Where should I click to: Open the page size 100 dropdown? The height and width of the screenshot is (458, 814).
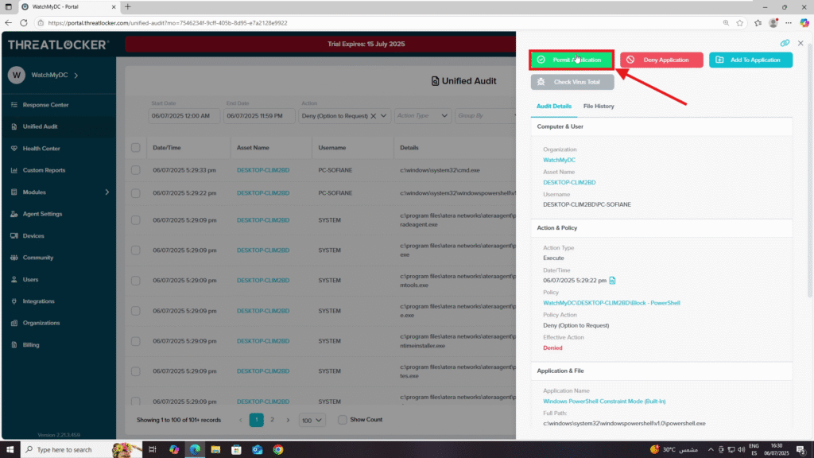312,420
